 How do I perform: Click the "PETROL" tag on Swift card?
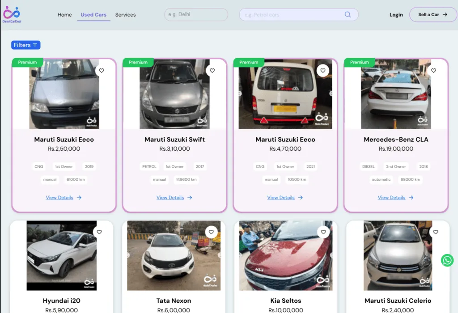coord(149,166)
